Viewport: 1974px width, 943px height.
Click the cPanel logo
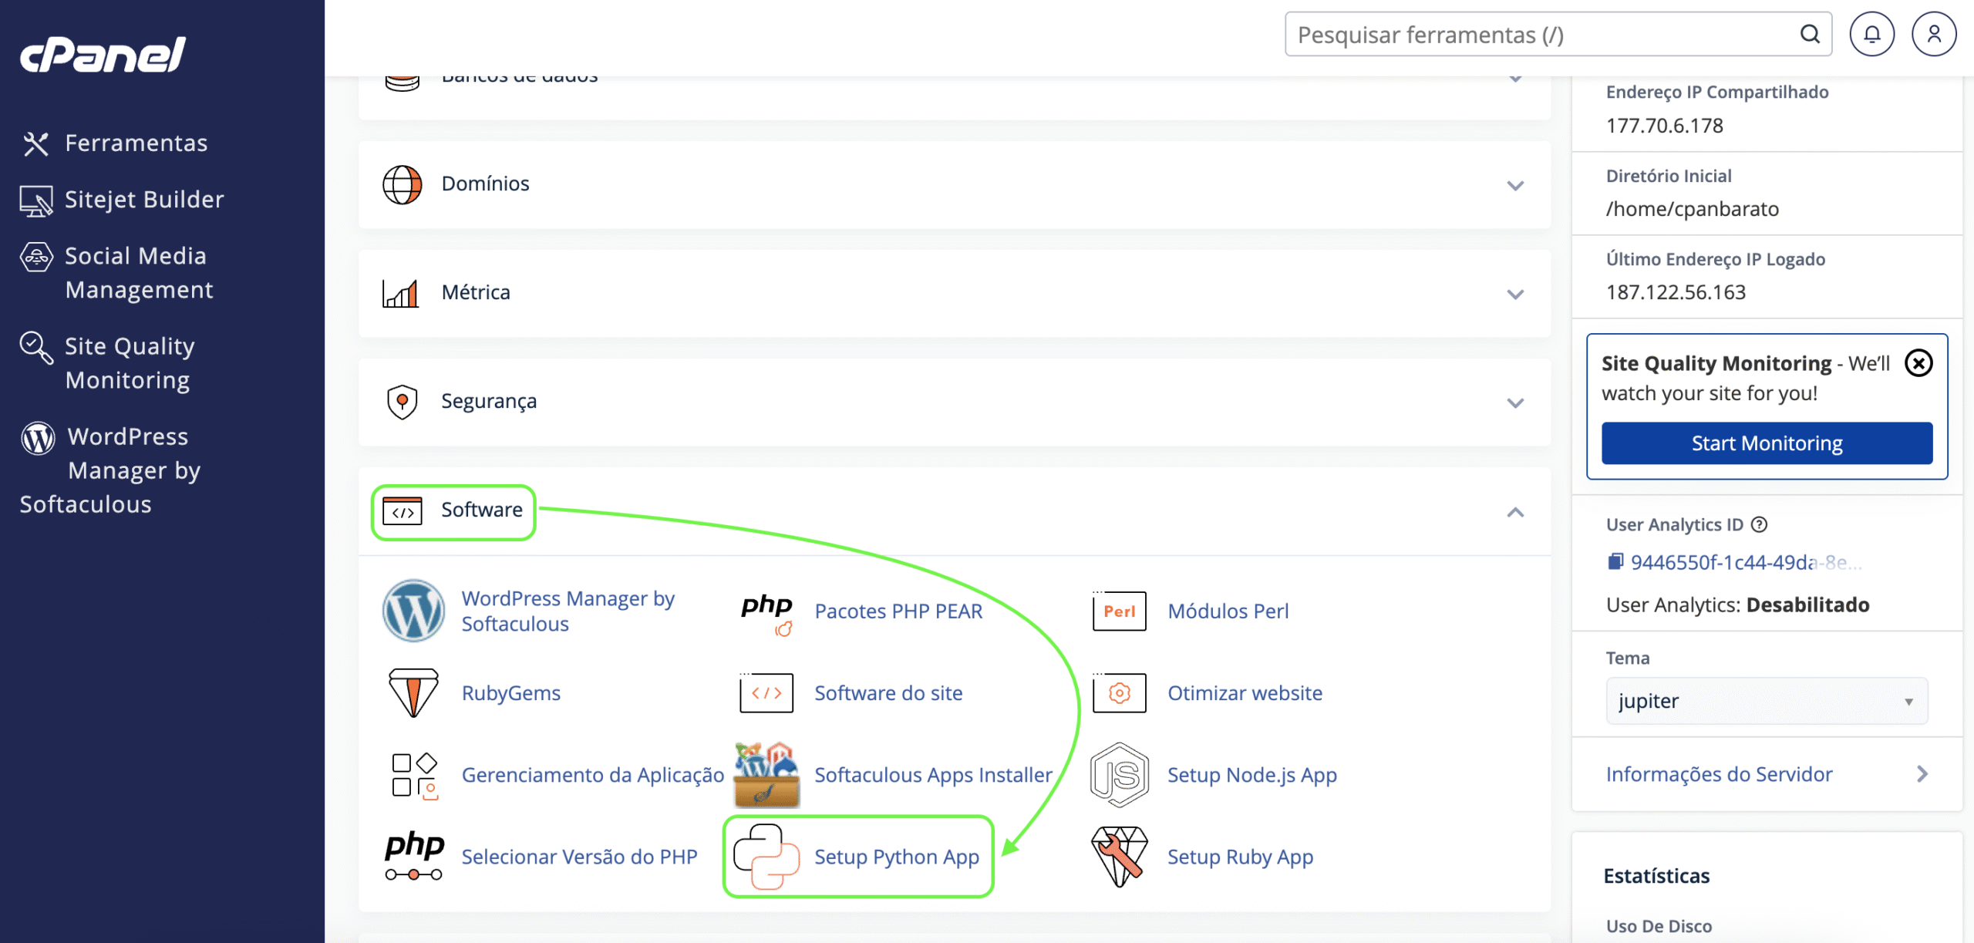pyautogui.click(x=103, y=55)
